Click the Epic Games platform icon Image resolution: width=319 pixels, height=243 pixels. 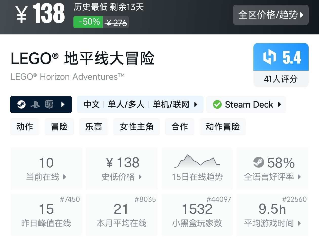49,104
